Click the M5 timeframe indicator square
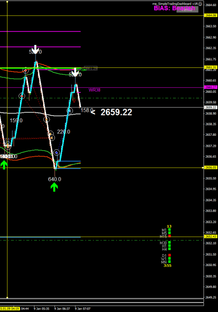This screenshot has width=218, height=312. point(169,233)
